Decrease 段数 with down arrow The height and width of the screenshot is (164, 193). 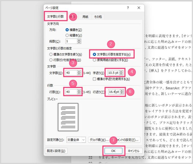coord(79,42)
